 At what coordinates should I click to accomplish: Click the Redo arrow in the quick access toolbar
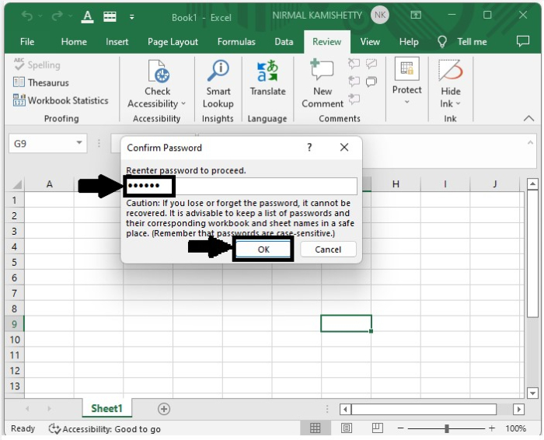click(x=58, y=16)
